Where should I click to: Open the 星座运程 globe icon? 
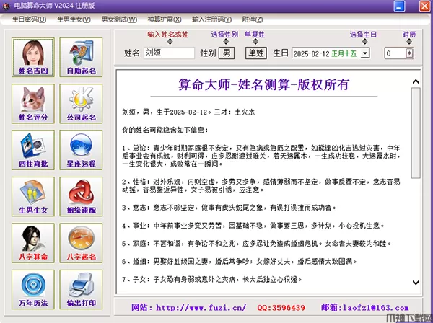[x=81, y=150]
